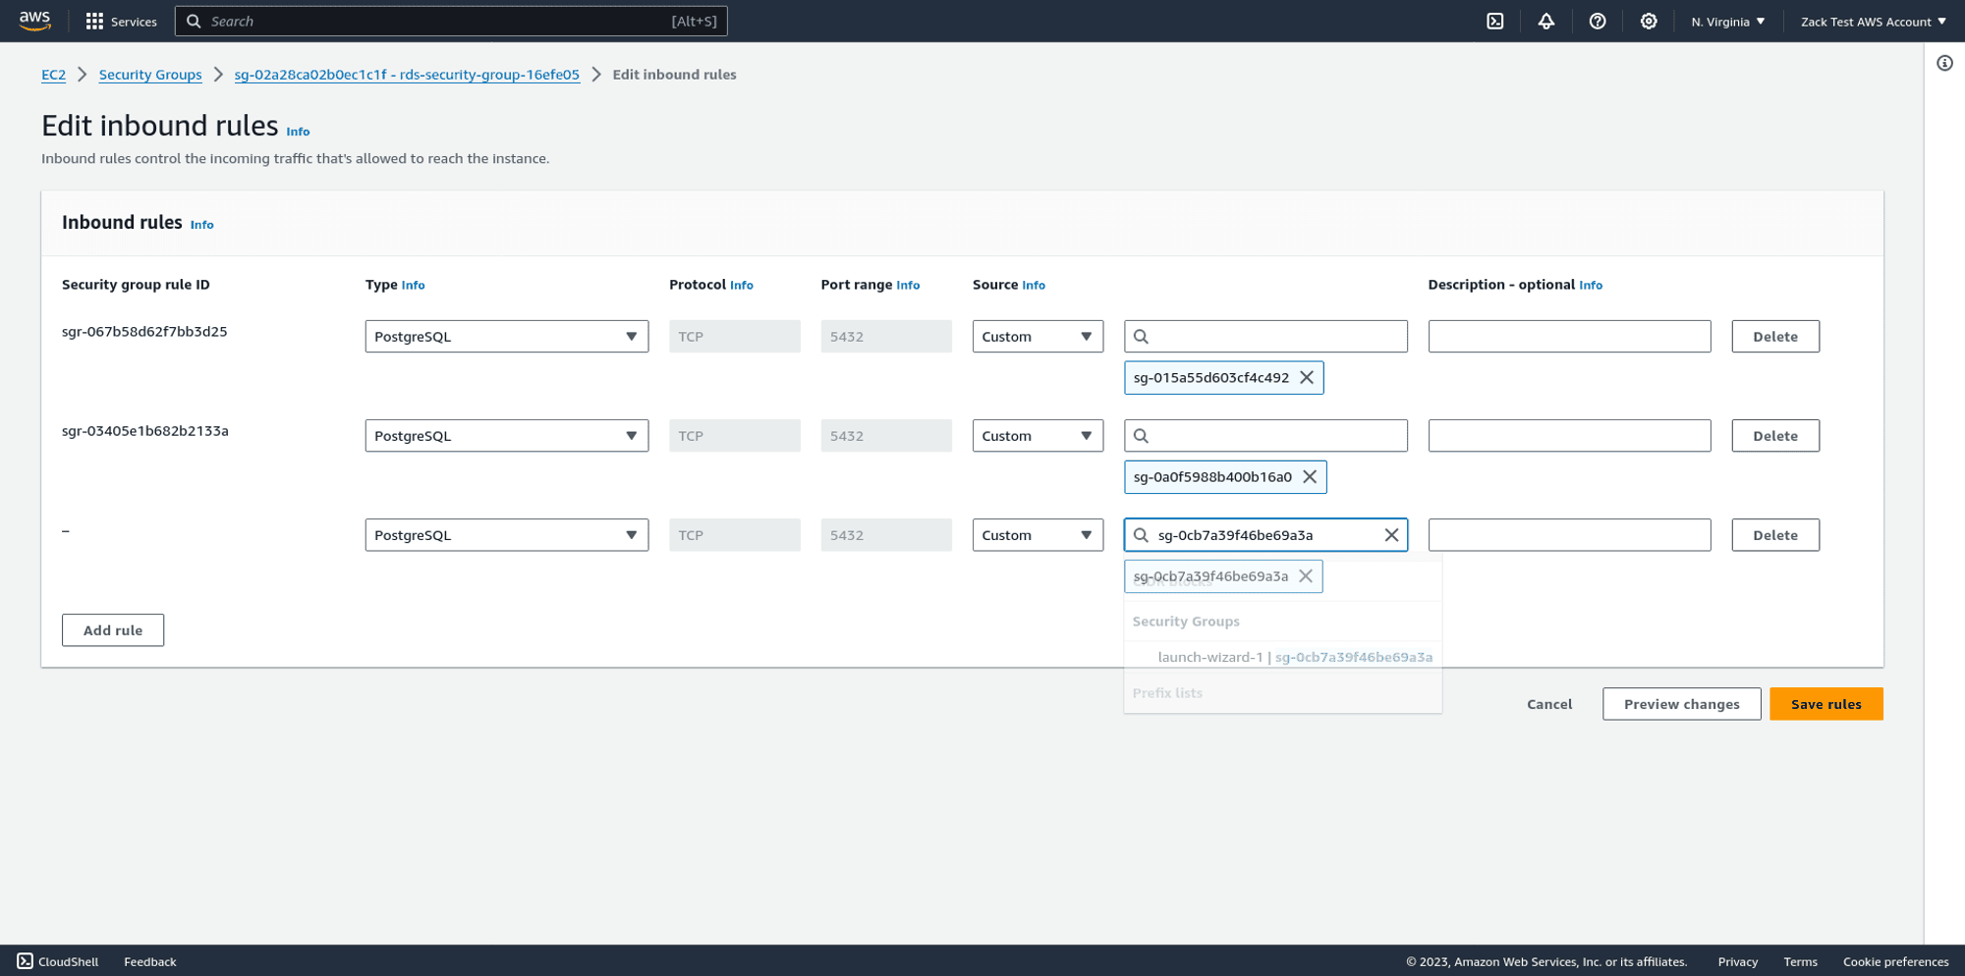Screen dimensions: 1965x976
Task: Open the notifications bell icon
Action: (x=1546, y=21)
